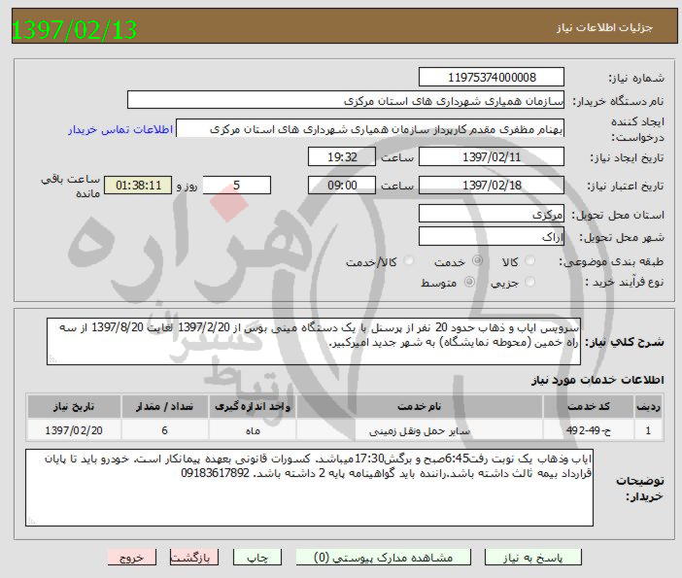Click the چاپ print button
The image size is (682, 578).
(257, 558)
